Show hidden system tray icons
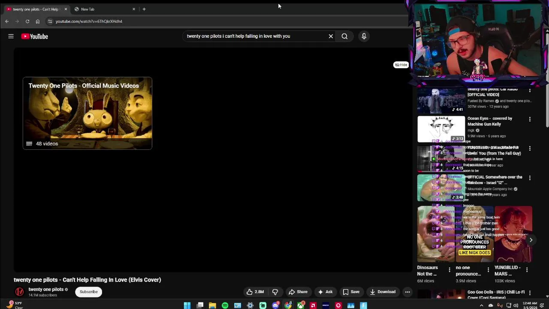549x309 pixels. (x=481, y=306)
